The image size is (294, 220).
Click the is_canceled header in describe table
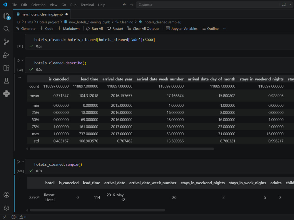click(x=59, y=79)
